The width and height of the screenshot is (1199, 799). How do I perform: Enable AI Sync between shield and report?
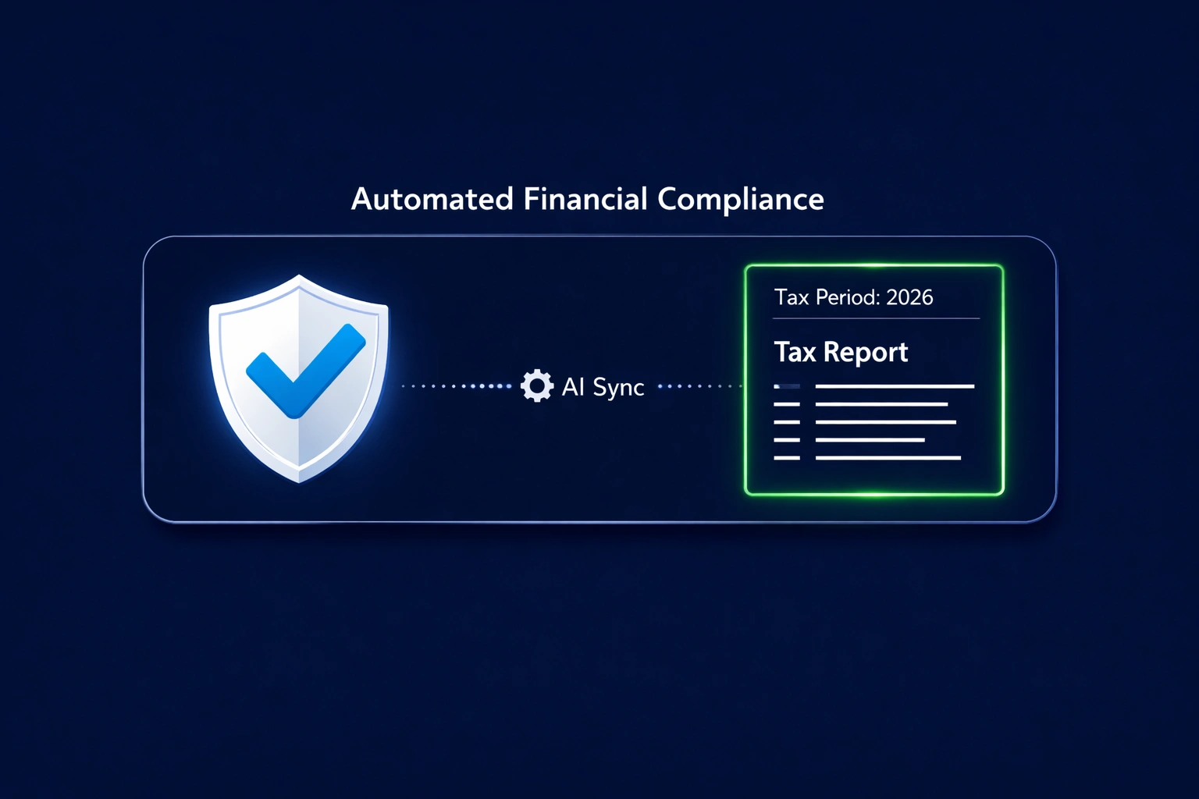pyautogui.click(x=536, y=386)
